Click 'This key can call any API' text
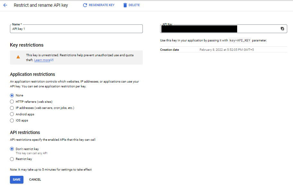 (31, 153)
